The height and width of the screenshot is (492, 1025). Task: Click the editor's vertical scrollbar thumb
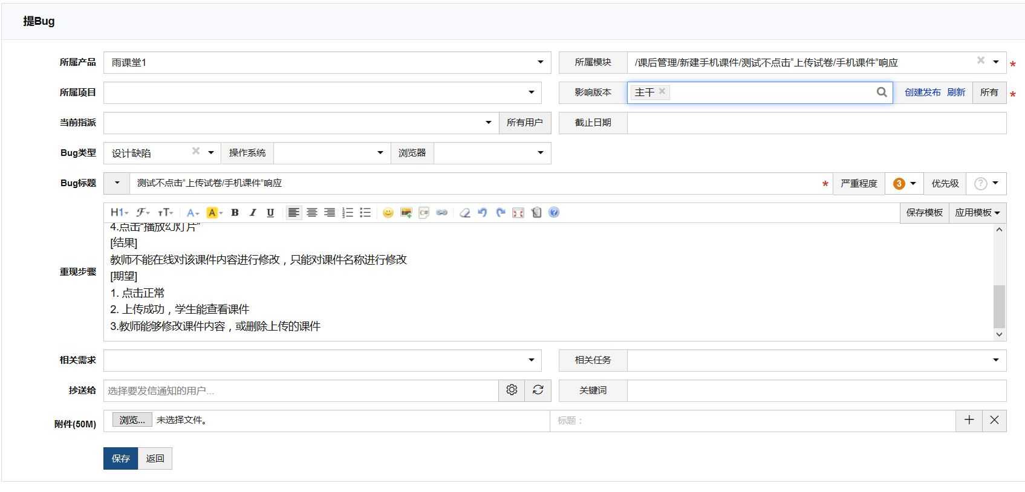coord(999,306)
